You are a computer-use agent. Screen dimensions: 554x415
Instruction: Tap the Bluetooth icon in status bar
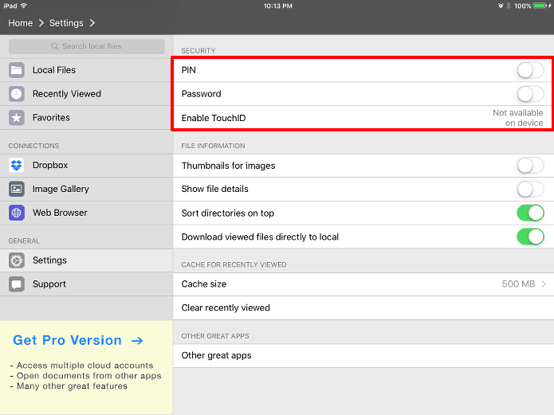509,6
